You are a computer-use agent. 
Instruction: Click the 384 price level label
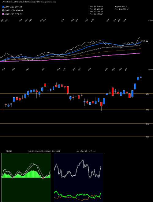click(147, 110)
